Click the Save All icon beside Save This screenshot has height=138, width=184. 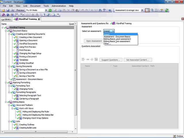coord(12,10)
